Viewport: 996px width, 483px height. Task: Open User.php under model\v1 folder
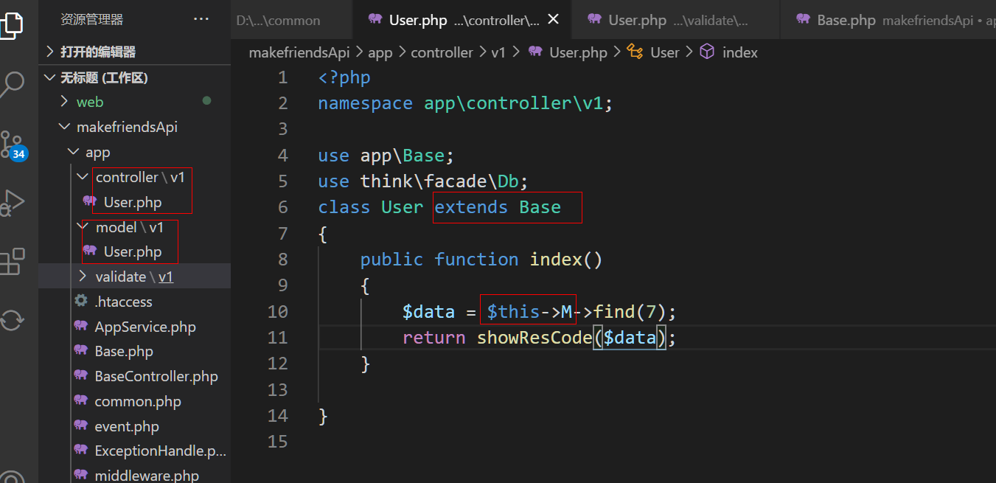(132, 251)
